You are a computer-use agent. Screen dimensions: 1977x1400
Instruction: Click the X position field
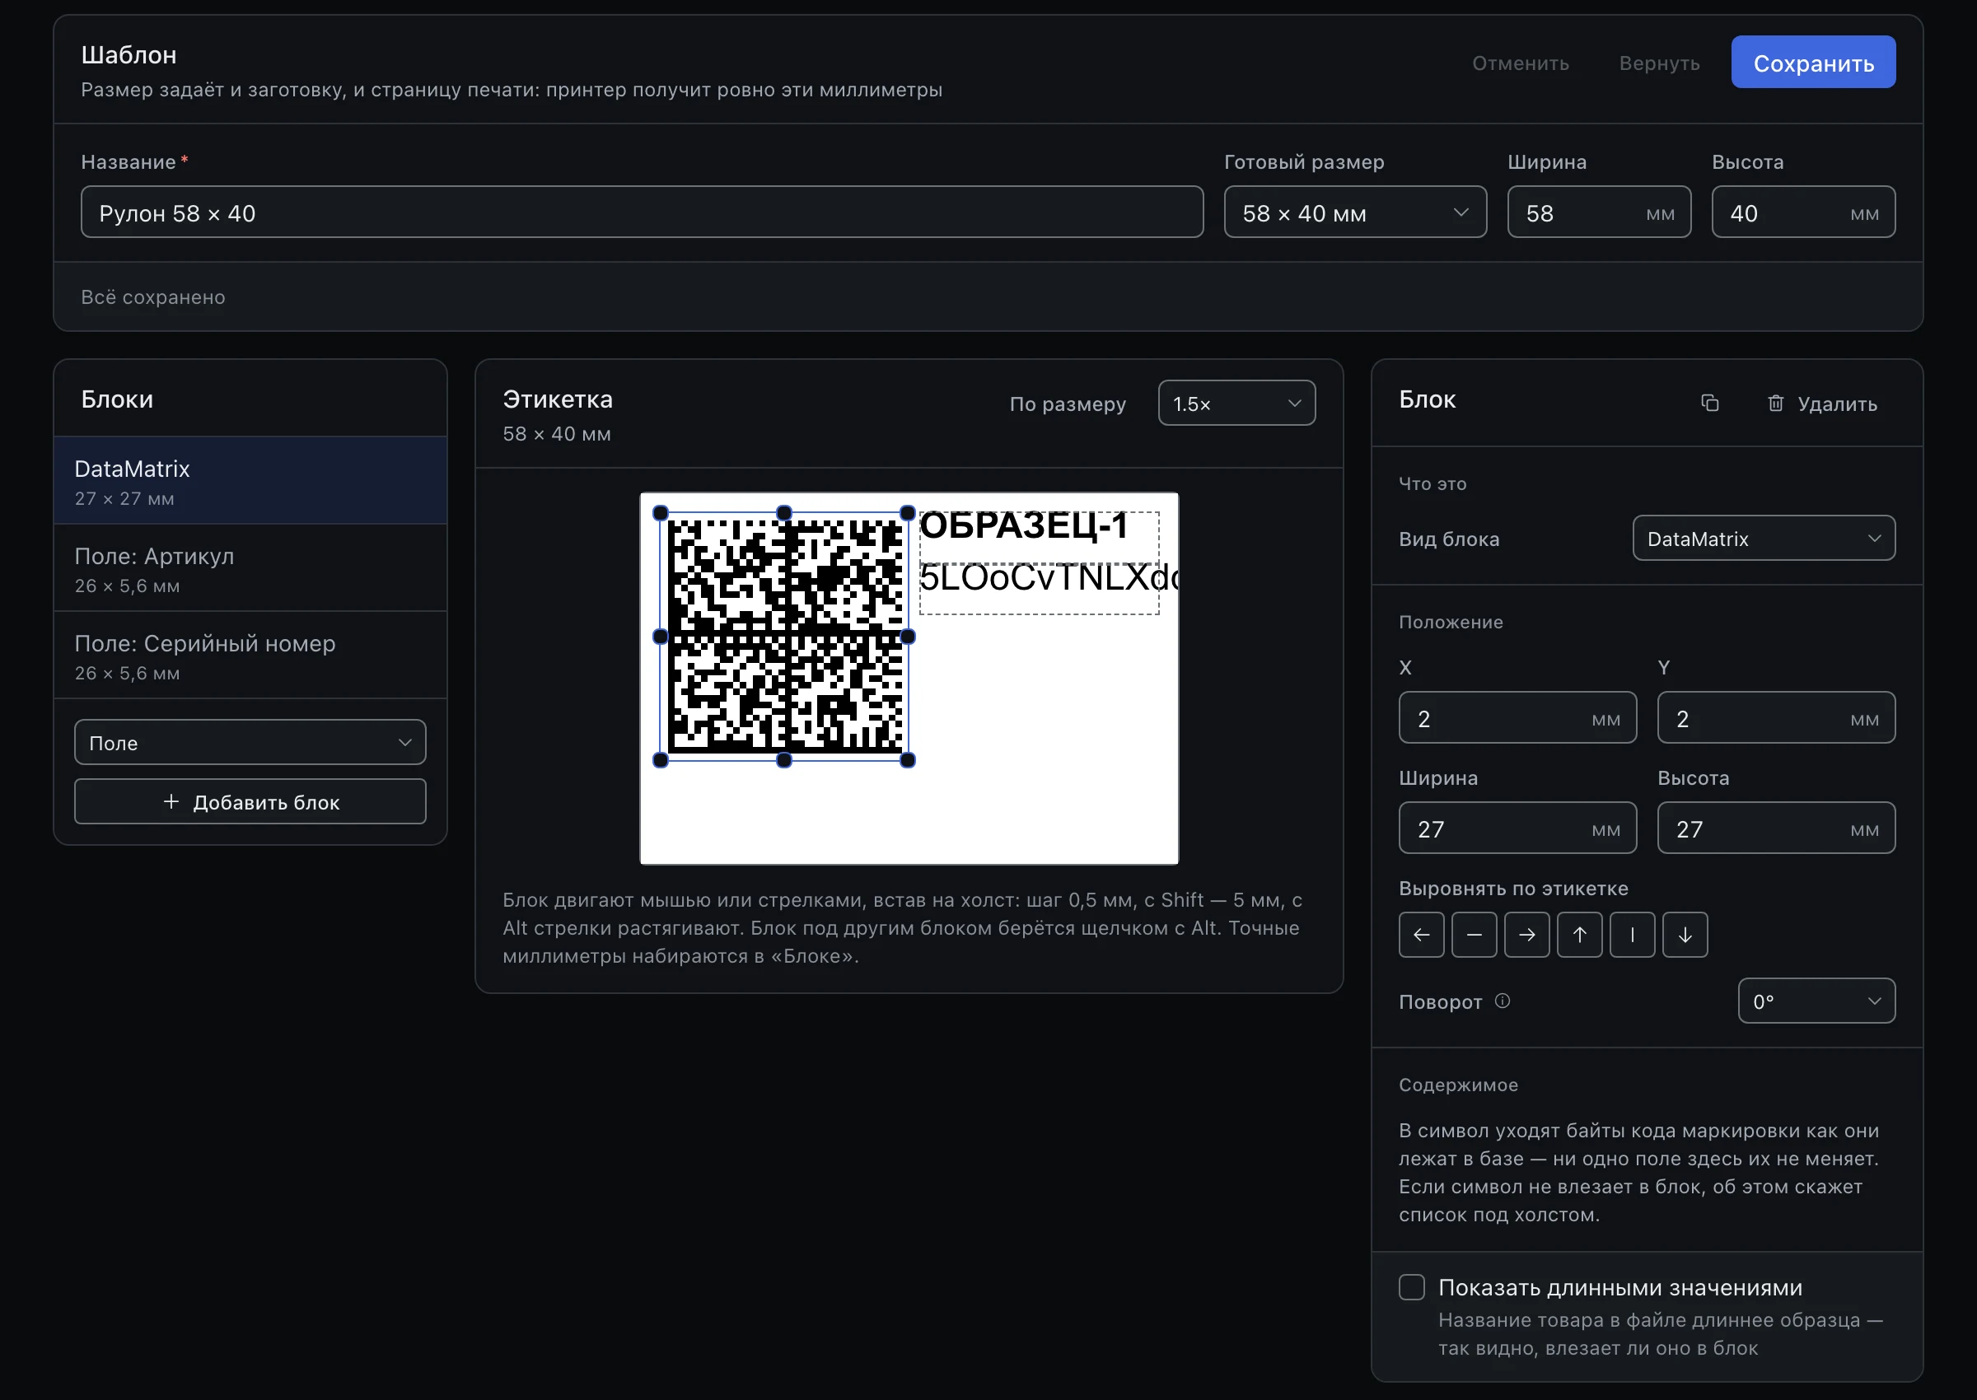[x=1517, y=717]
